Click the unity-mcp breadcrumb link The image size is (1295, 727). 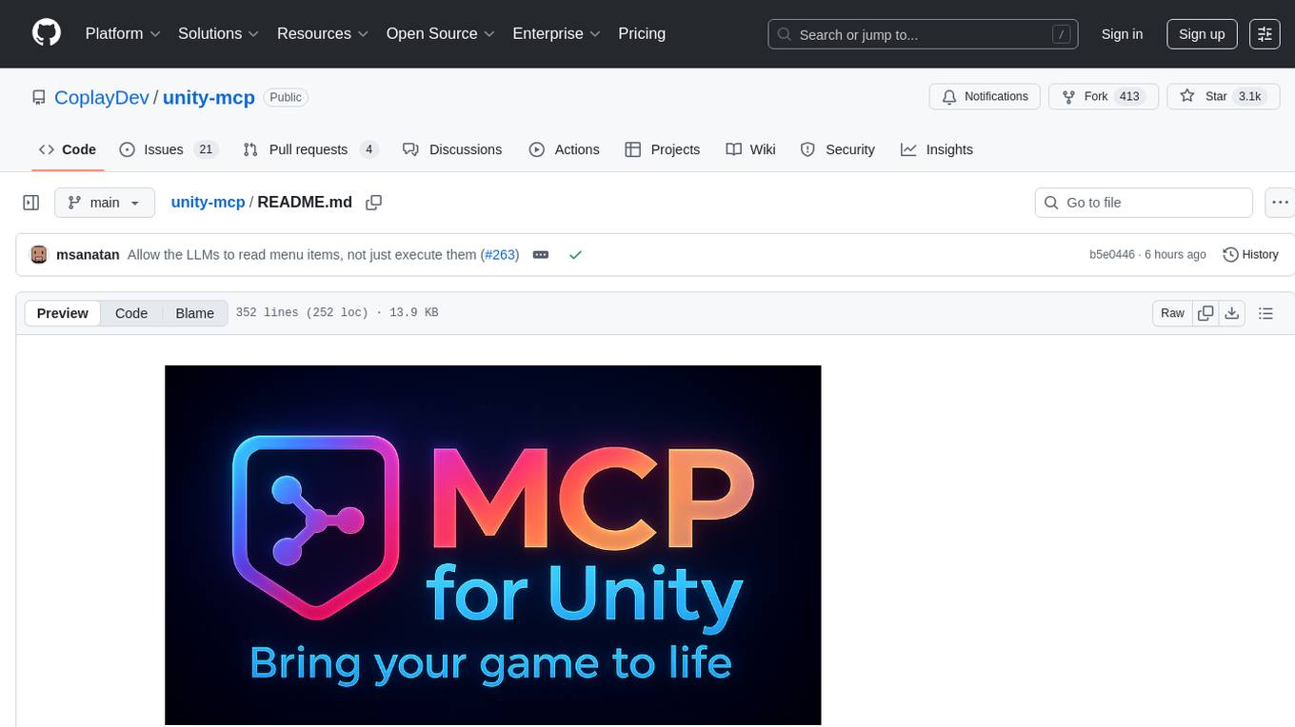point(208,202)
